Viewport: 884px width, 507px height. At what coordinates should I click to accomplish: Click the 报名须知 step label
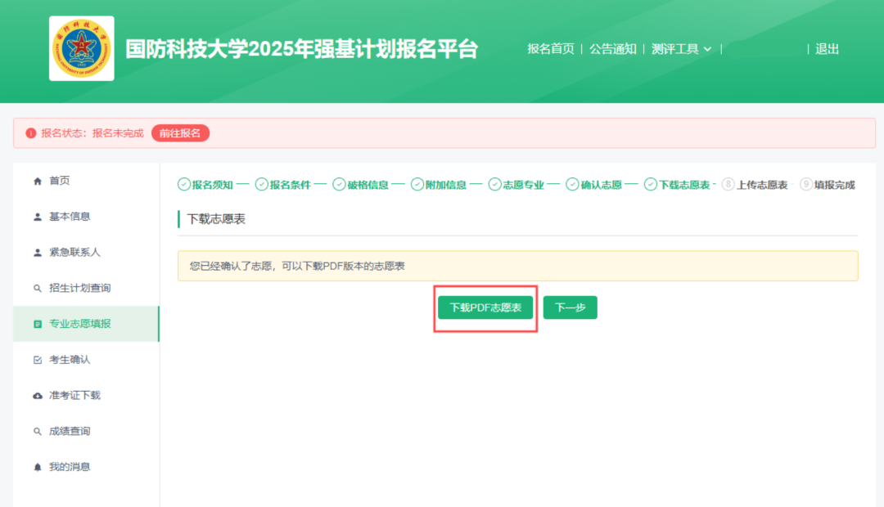pos(213,186)
